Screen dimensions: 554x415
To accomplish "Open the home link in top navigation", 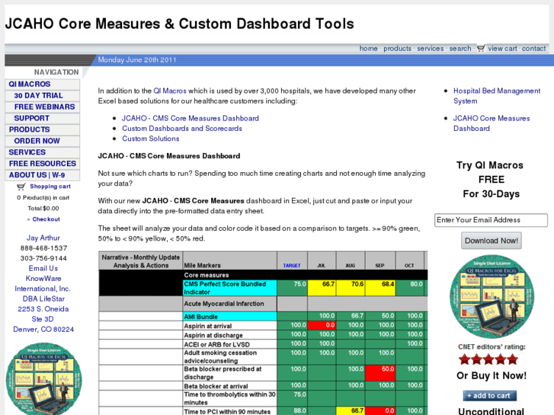I will click(368, 49).
